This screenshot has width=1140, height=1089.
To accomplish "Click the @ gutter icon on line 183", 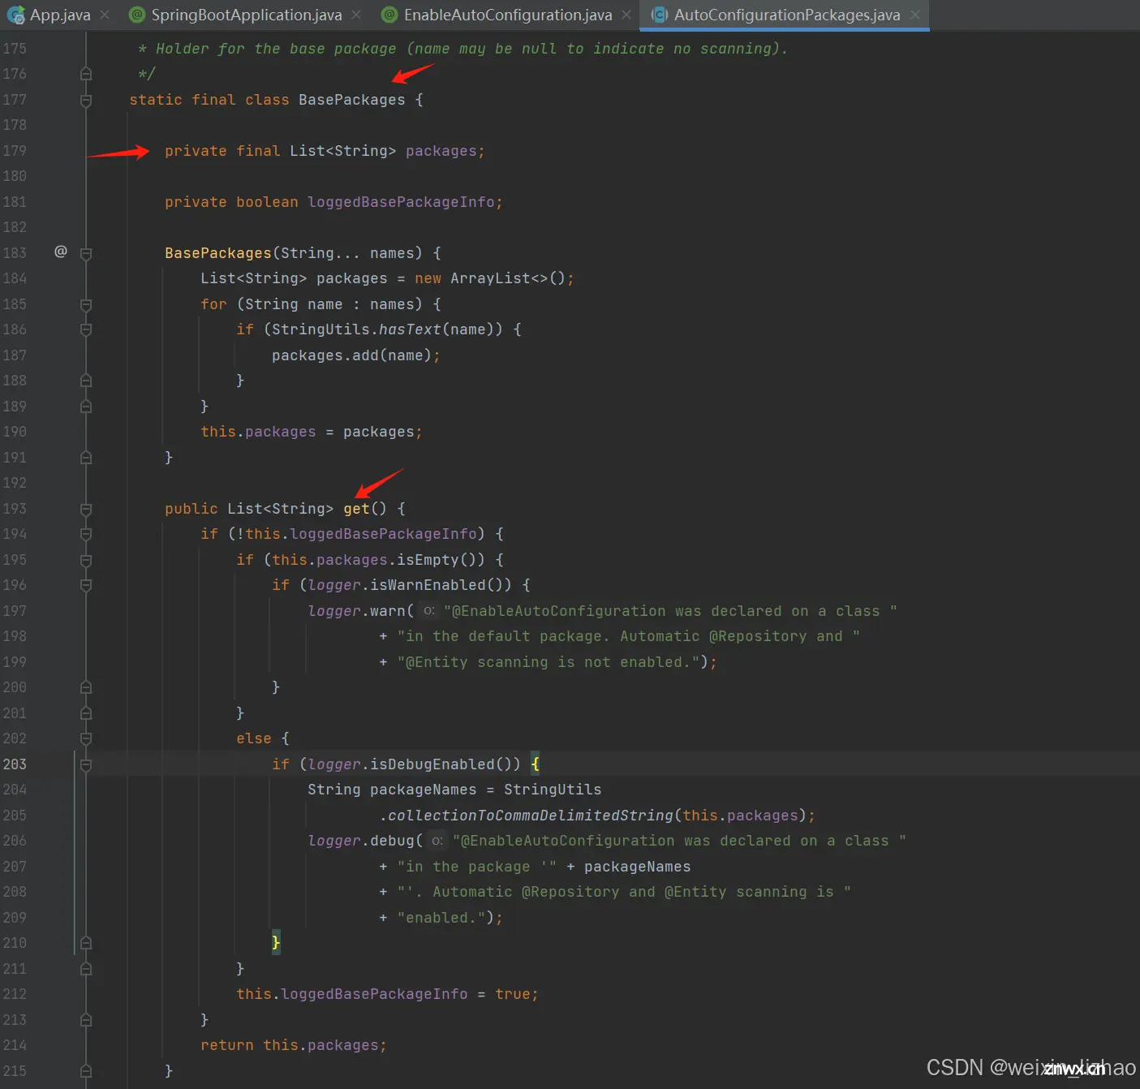I will pos(61,252).
